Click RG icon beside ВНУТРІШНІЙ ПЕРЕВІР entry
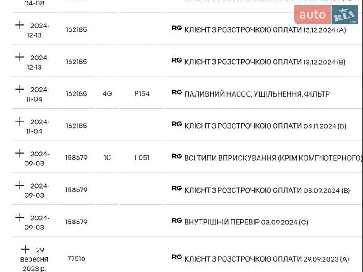The image size is (363, 272). pos(177,220)
